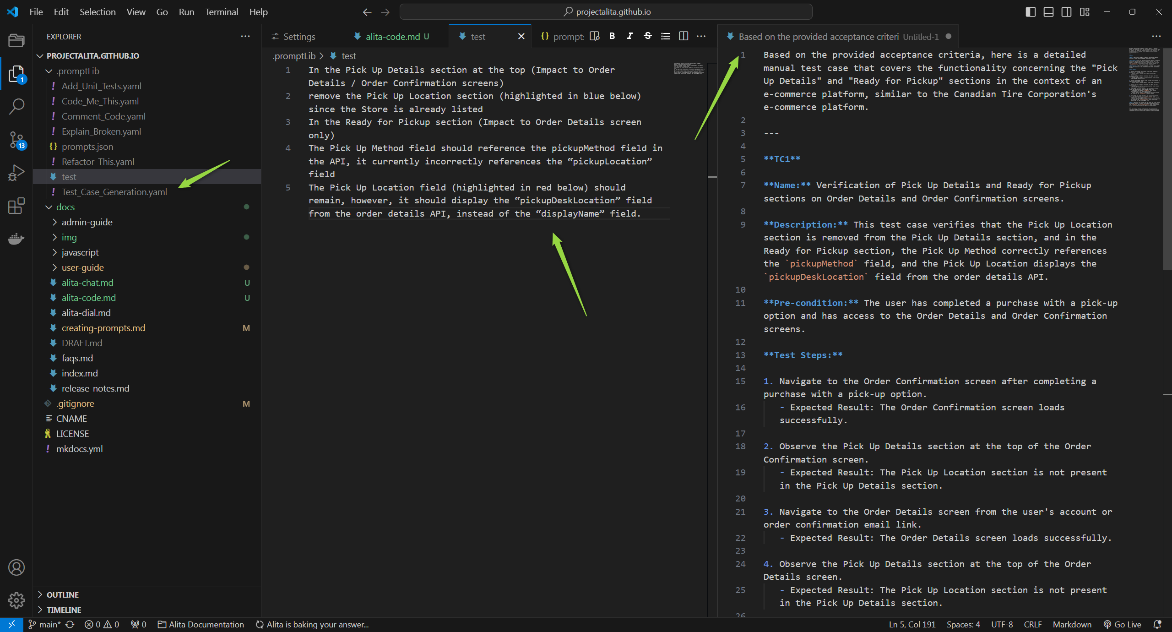The height and width of the screenshot is (632, 1172).
Task: Close the test editor tab
Action: click(521, 36)
